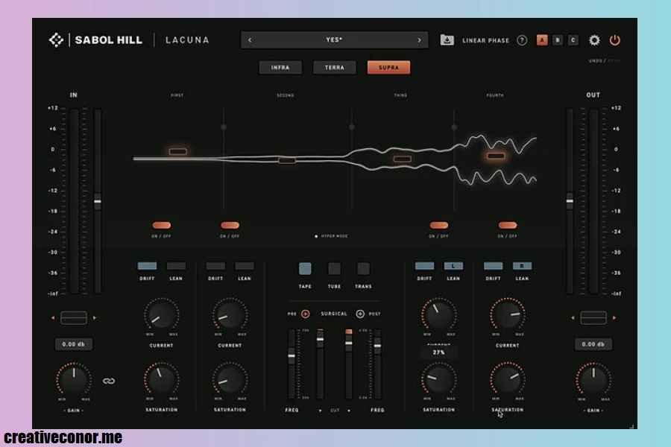Click the arrow right of CUT label
Image resolution: width=671 pixels, height=447 pixels.
(349, 410)
